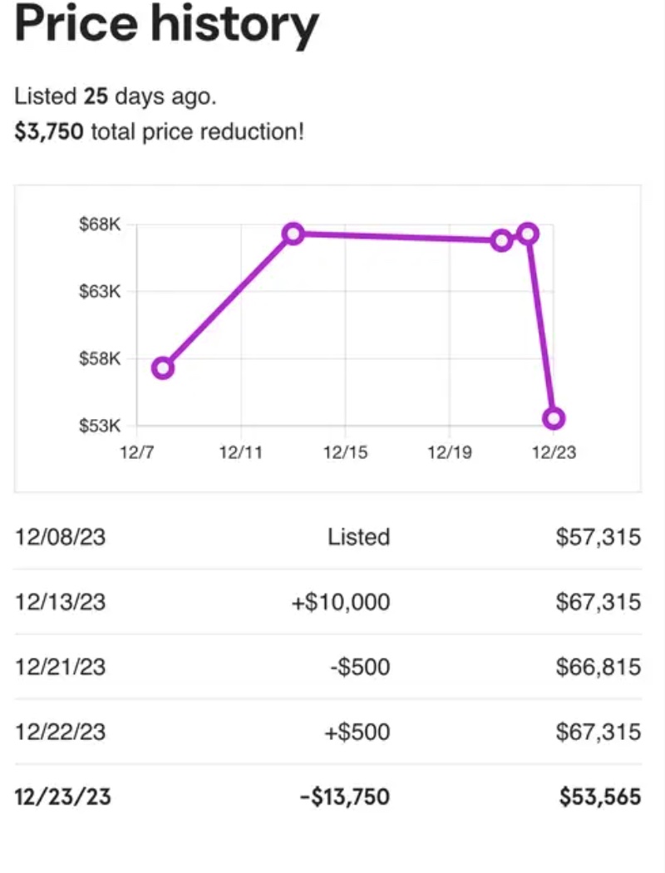Select the $57,315 listed price
This screenshot has width=665, height=873.
(x=598, y=536)
